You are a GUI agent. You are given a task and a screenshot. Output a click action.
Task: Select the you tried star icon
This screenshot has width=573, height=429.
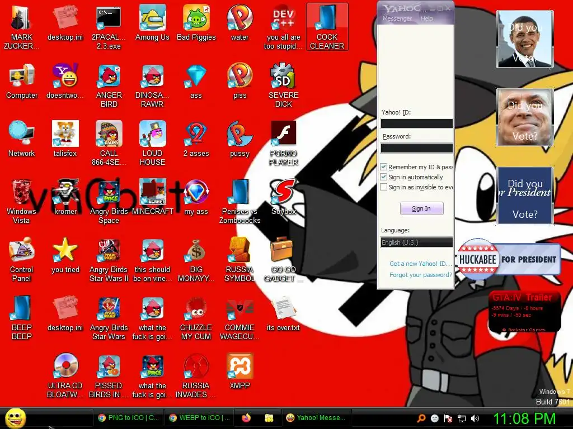pyautogui.click(x=65, y=255)
